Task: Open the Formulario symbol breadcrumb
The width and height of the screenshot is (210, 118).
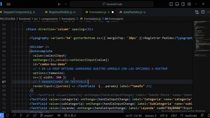Action: click(x=114, y=19)
